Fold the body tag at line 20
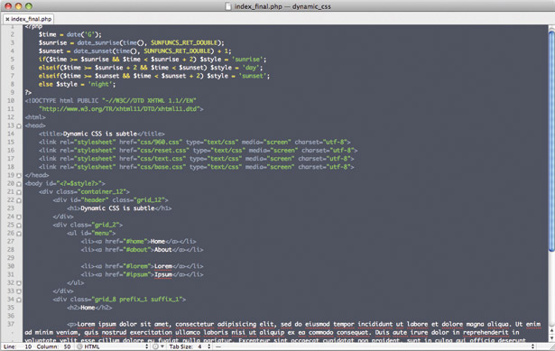 coord(19,184)
